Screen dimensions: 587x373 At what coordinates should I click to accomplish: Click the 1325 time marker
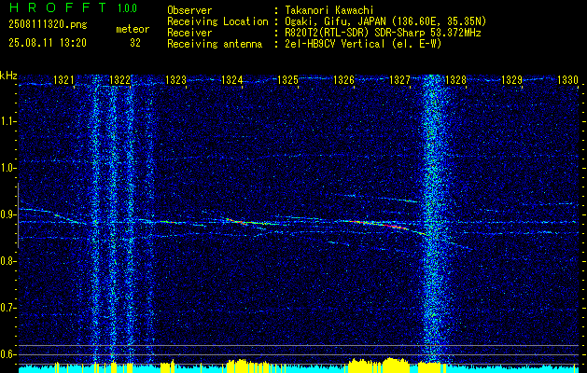(287, 79)
